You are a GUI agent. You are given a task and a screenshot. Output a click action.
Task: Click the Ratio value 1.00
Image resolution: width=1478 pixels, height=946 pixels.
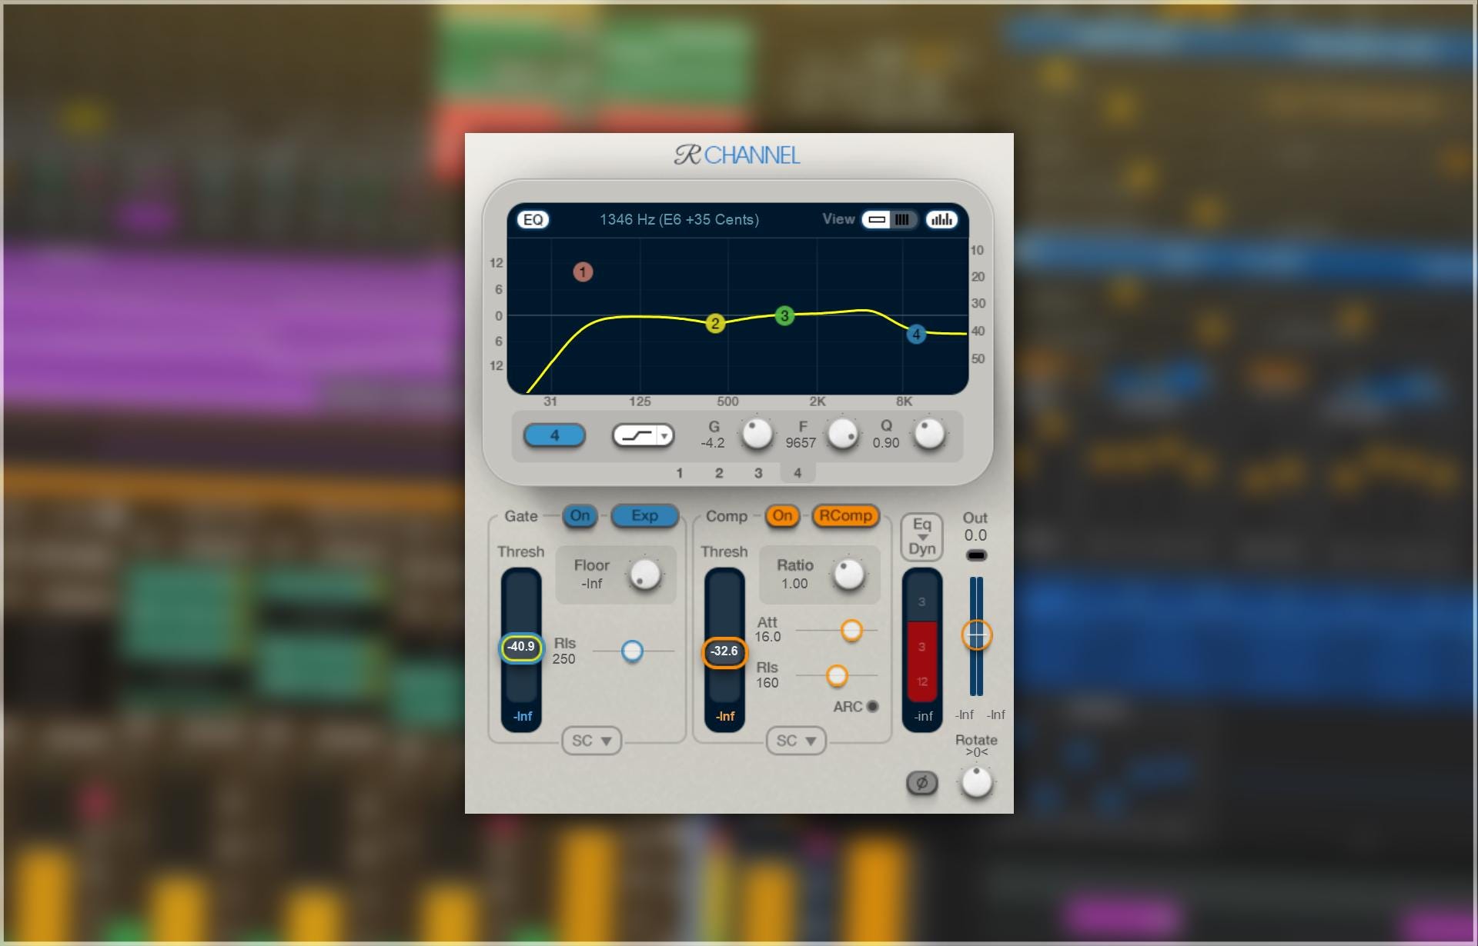[794, 584]
